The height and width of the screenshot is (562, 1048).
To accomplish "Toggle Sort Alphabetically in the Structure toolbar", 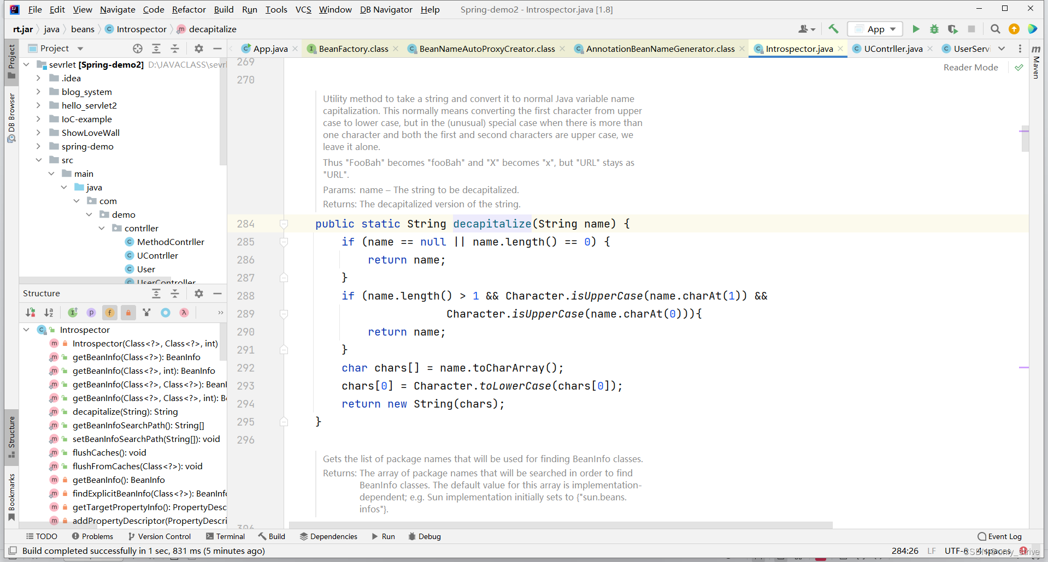I will 49,313.
